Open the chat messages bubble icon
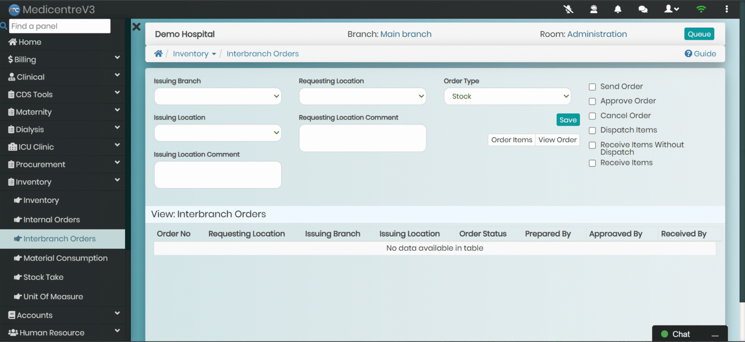Viewport: 745px width, 342px height. 643,9
